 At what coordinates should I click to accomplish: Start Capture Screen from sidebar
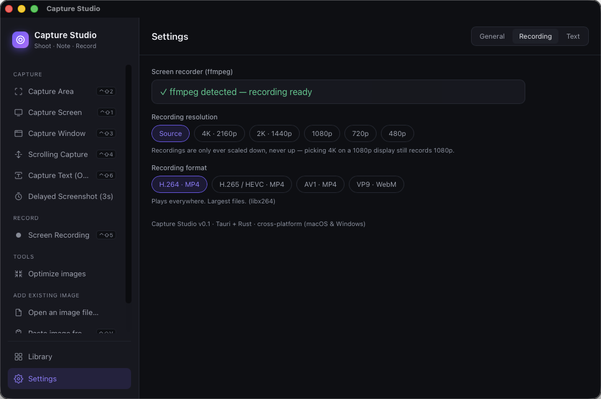[65, 113]
